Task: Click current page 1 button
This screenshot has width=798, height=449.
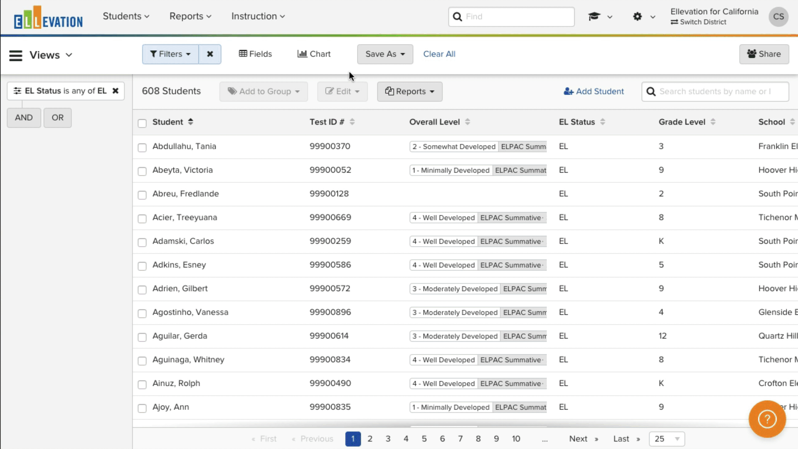Action: pyautogui.click(x=353, y=439)
